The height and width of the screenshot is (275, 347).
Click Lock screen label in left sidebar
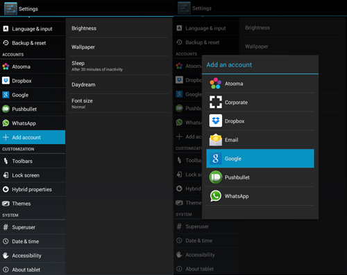pyautogui.click(x=26, y=175)
